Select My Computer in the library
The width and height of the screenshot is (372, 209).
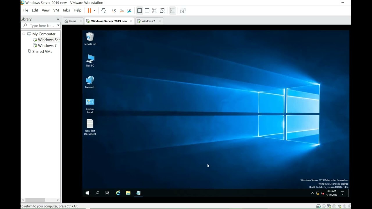[44, 34]
